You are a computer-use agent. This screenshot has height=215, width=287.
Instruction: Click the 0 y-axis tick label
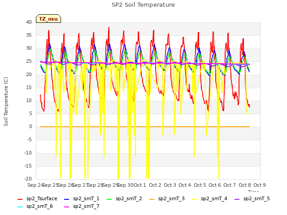(x=30, y=126)
